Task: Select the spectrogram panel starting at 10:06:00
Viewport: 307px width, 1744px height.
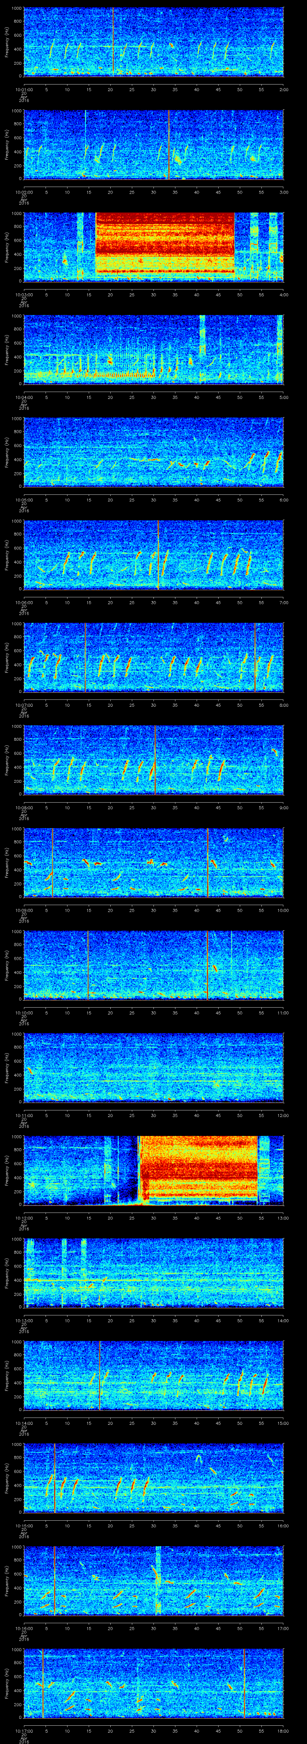Action: click(x=153, y=555)
